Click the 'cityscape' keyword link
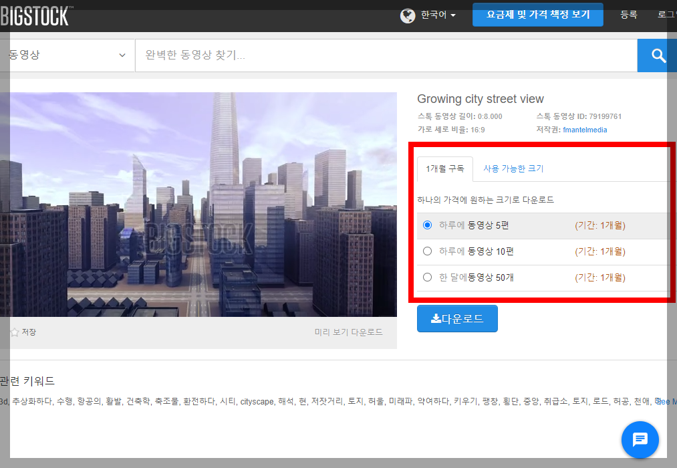This screenshot has width=677, height=468. coord(257,402)
